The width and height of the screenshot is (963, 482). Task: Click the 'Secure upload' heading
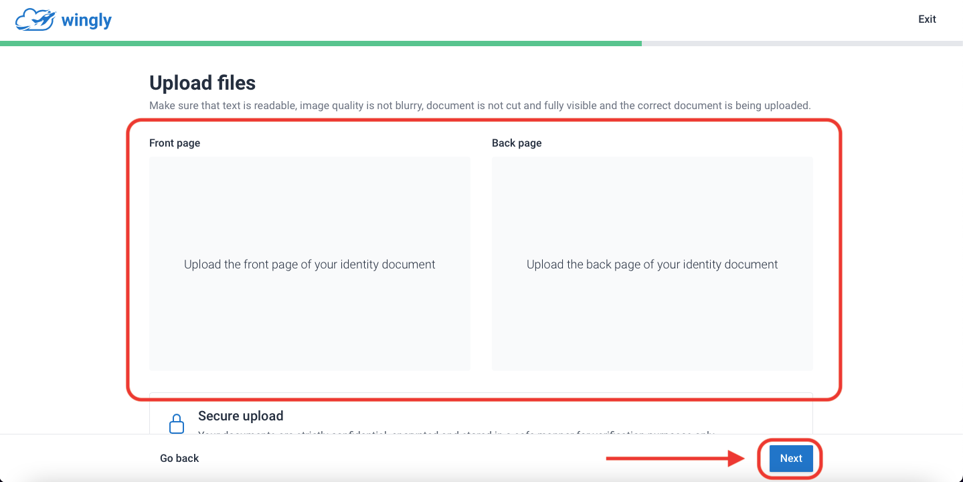pyautogui.click(x=241, y=416)
